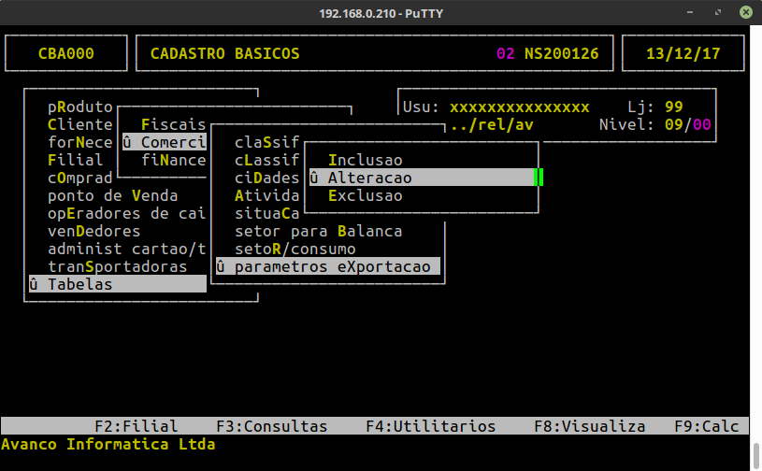Image resolution: width=762 pixels, height=471 pixels.
Task: Select the Fiscais submenu option
Action: pyautogui.click(x=173, y=125)
